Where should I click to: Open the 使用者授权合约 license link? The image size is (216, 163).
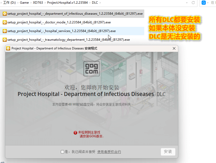click(x=109, y=152)
